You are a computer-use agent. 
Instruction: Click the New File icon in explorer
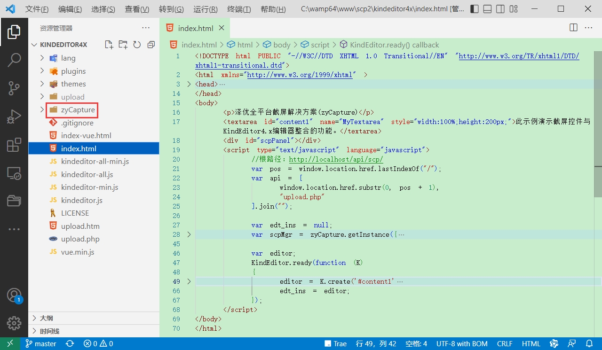[109, 45]
